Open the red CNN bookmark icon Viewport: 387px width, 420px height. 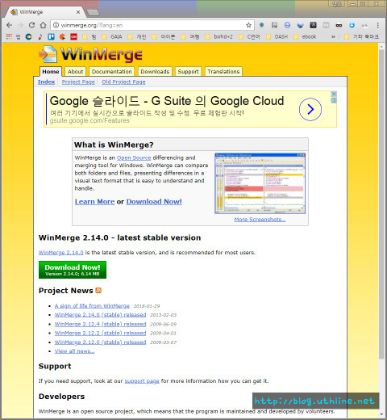coord(73,36)
